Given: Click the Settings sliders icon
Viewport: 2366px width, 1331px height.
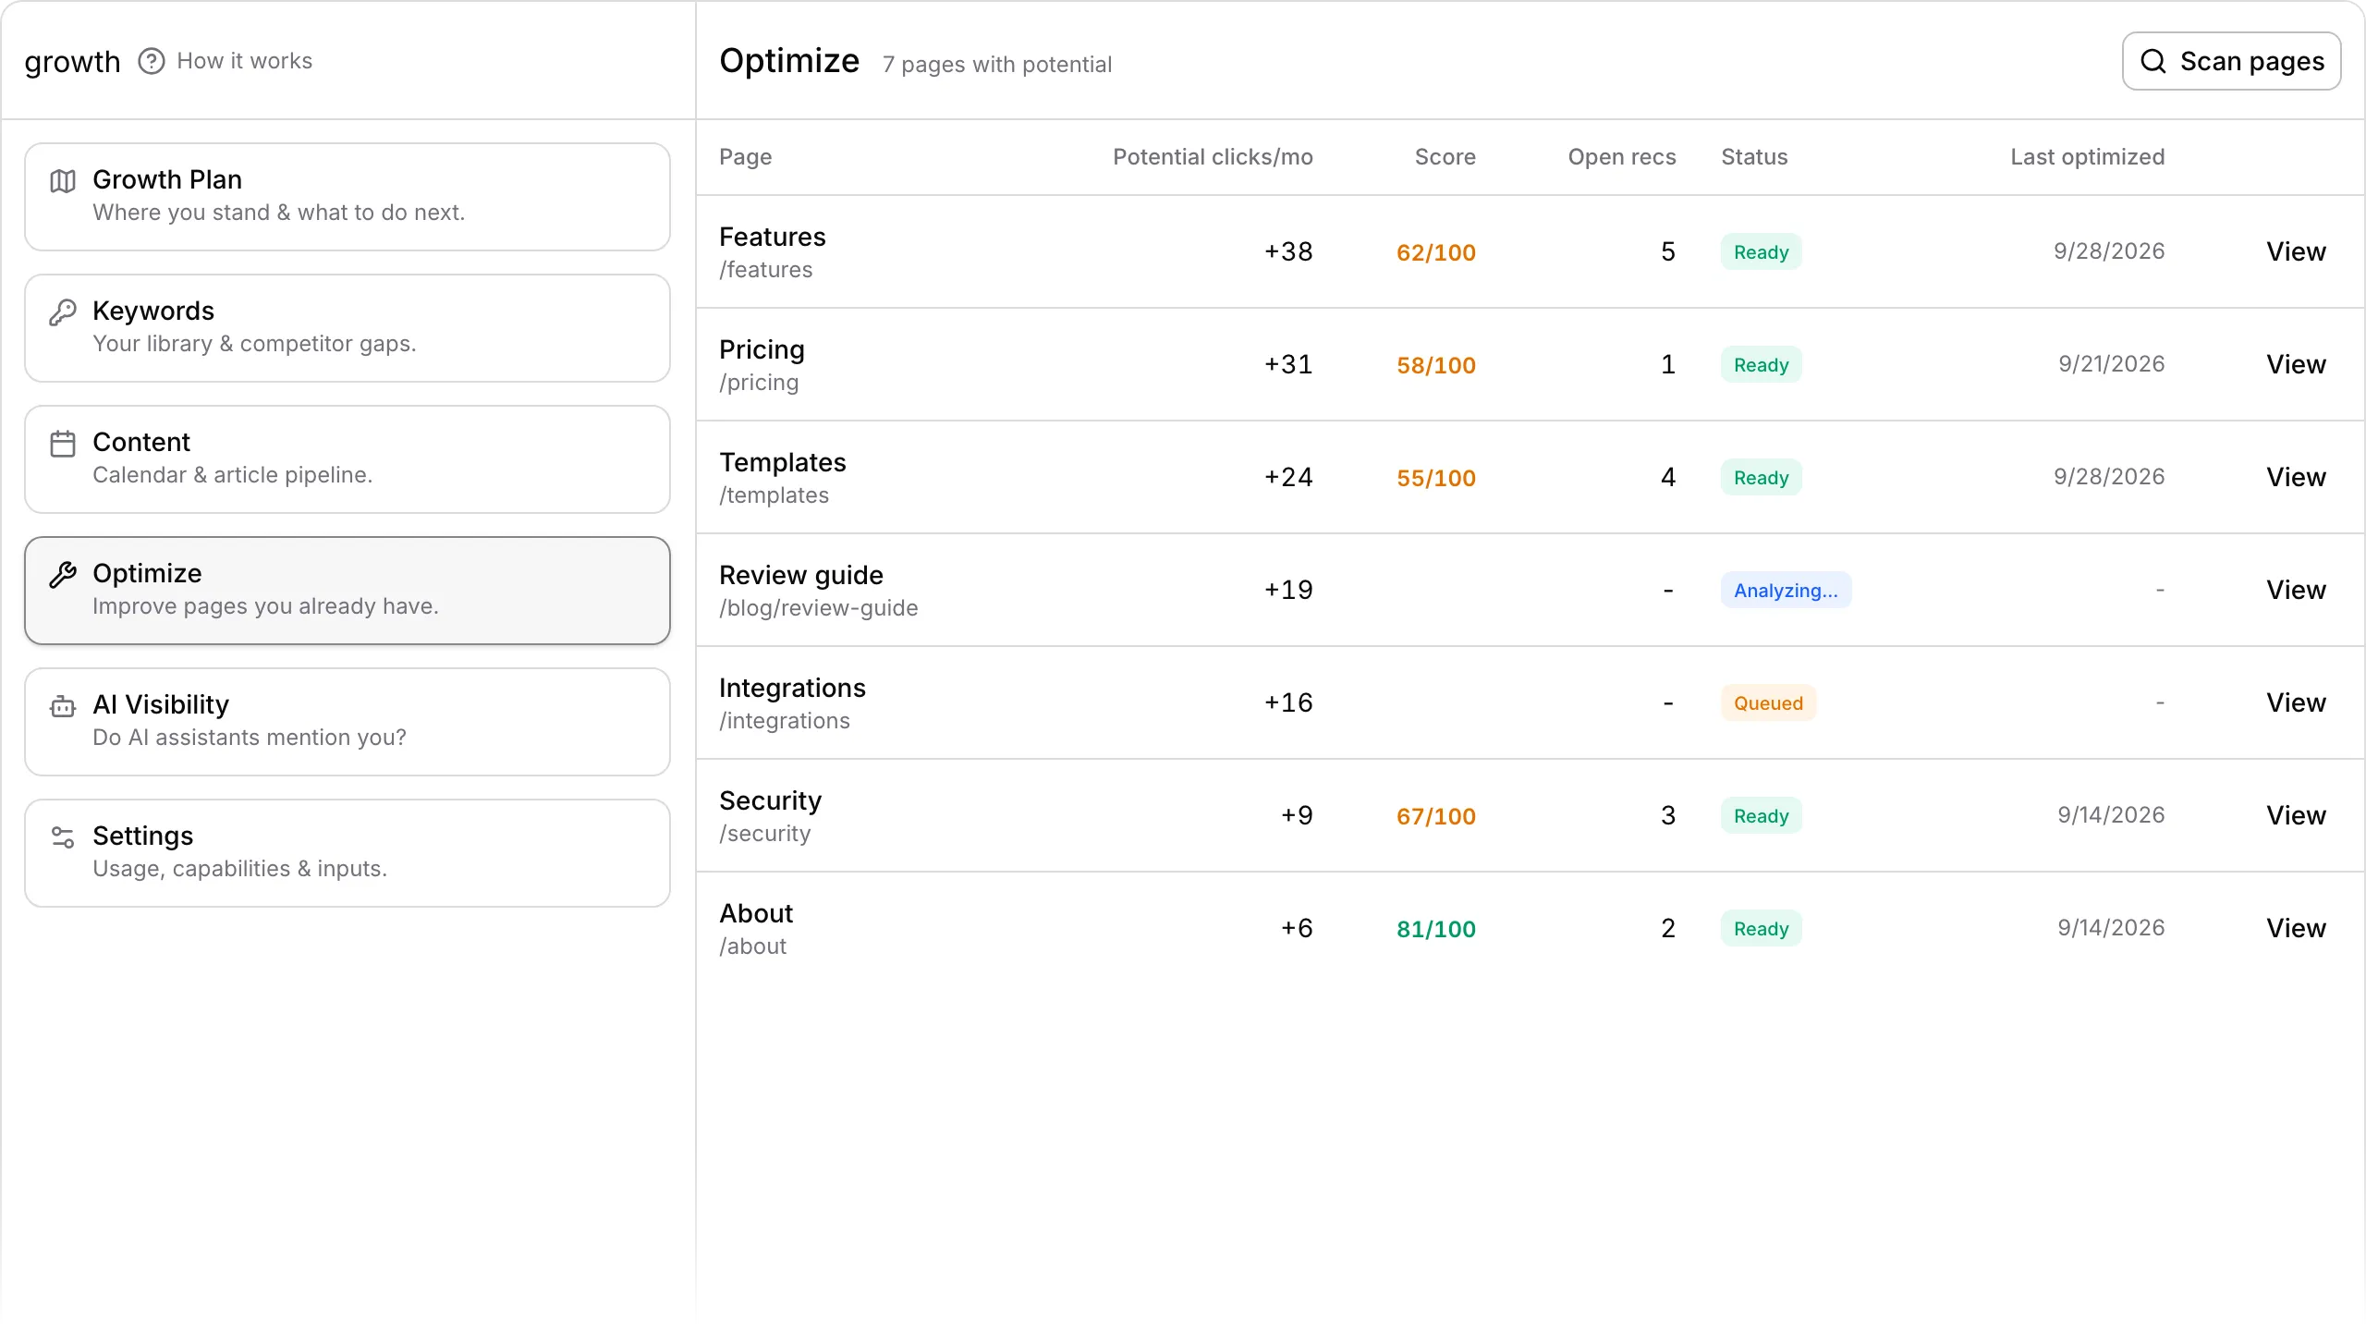Looking at the screenshot, I should pos(63,837).
